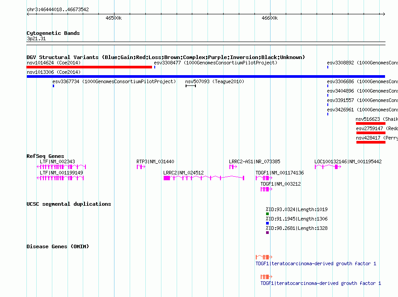Click the esv3391557 small blue marker

click(328, 105)
